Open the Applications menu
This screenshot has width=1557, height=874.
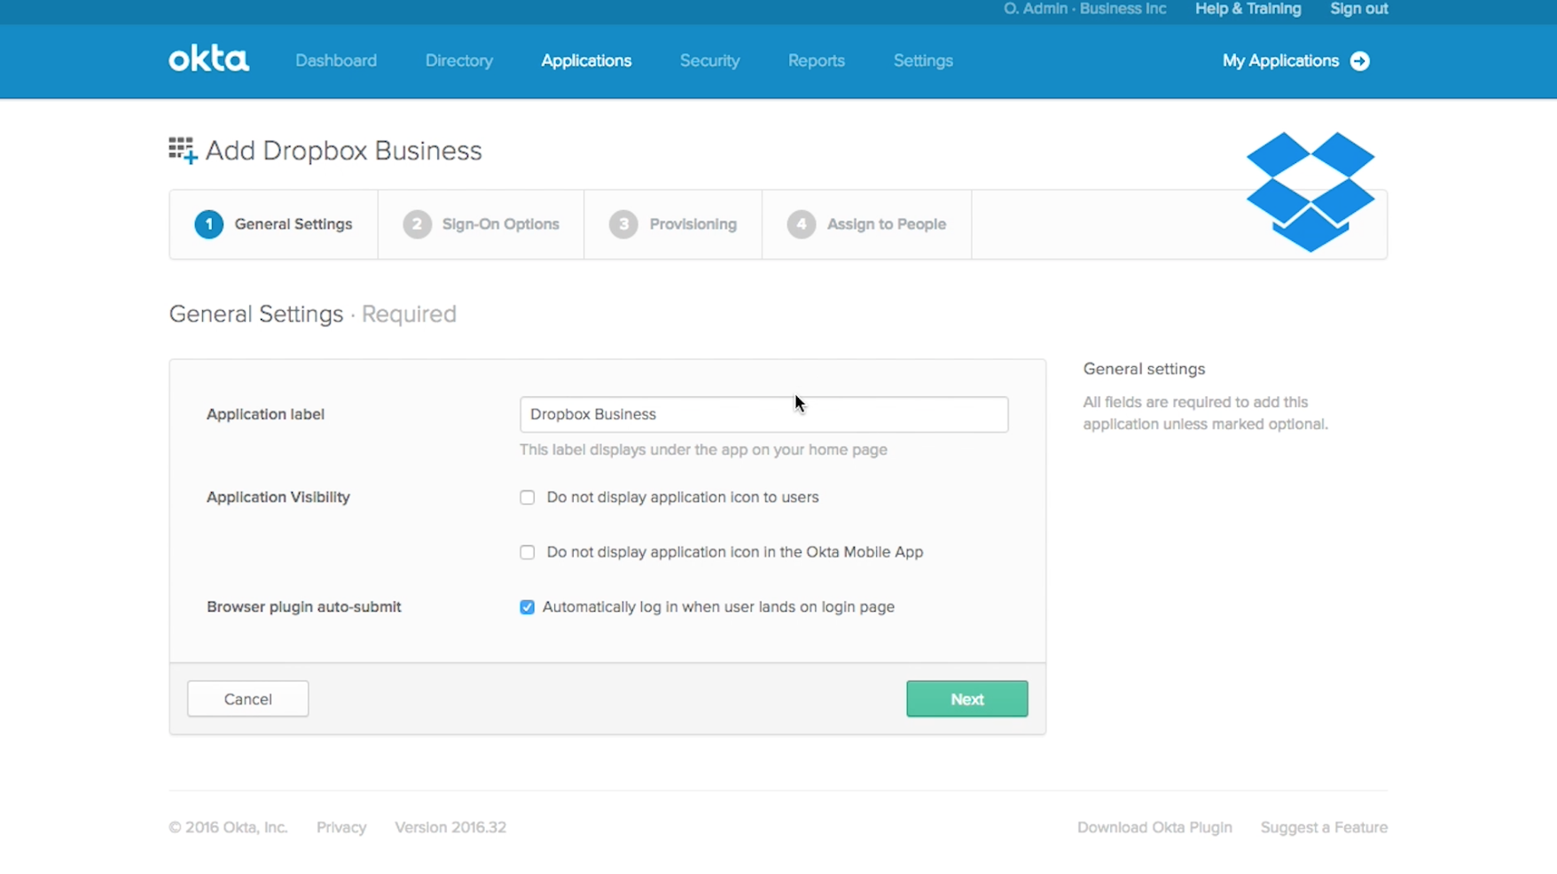pyautogui.click(x=586, y=61)
